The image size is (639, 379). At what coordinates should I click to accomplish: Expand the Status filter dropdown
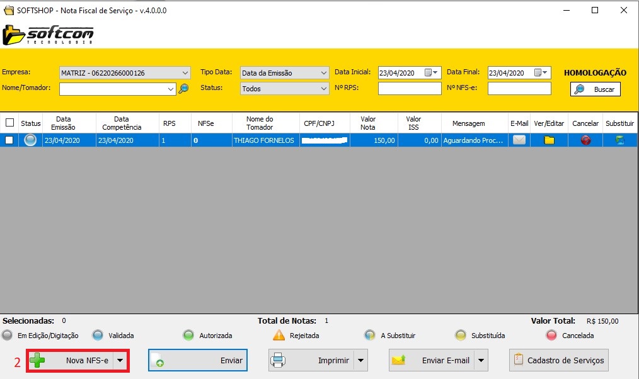click(323, 89)
